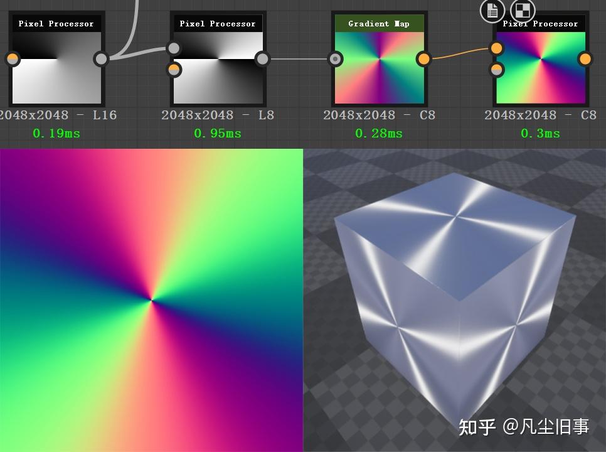
Task: Click the rainbow gradient in the 2D view
Action: pyautogui.click(x=152, y=301)
